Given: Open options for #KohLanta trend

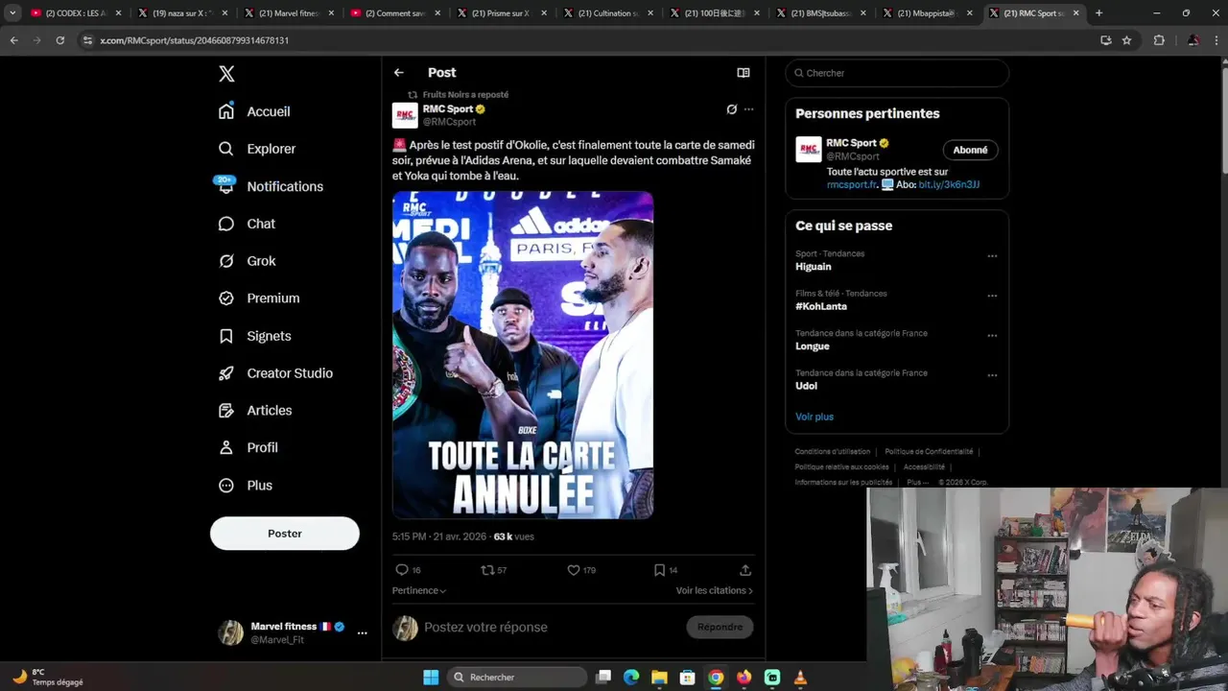Looking at the screenshot, I should (x=992, y=296).
